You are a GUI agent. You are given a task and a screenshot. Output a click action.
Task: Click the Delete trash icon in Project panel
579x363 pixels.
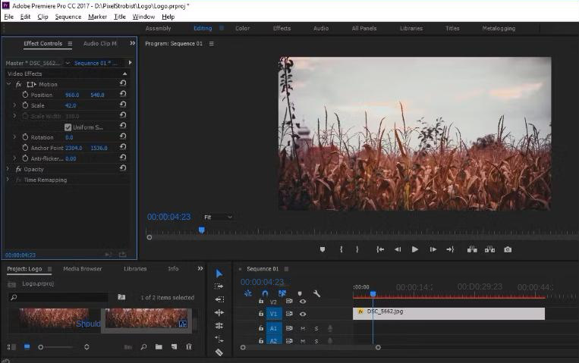click(x=189, y=347)
